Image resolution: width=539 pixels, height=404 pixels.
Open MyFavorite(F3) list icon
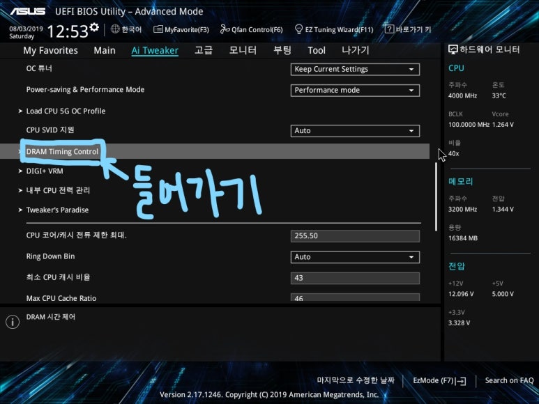tap(158, 29)
